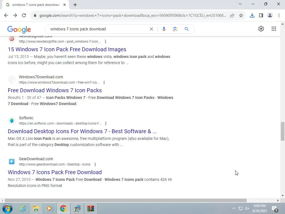This screenshot has height=214, width=285.
Task: Open Download Desktop Icons For Windows 7 link
Action: tap(82, 131)
